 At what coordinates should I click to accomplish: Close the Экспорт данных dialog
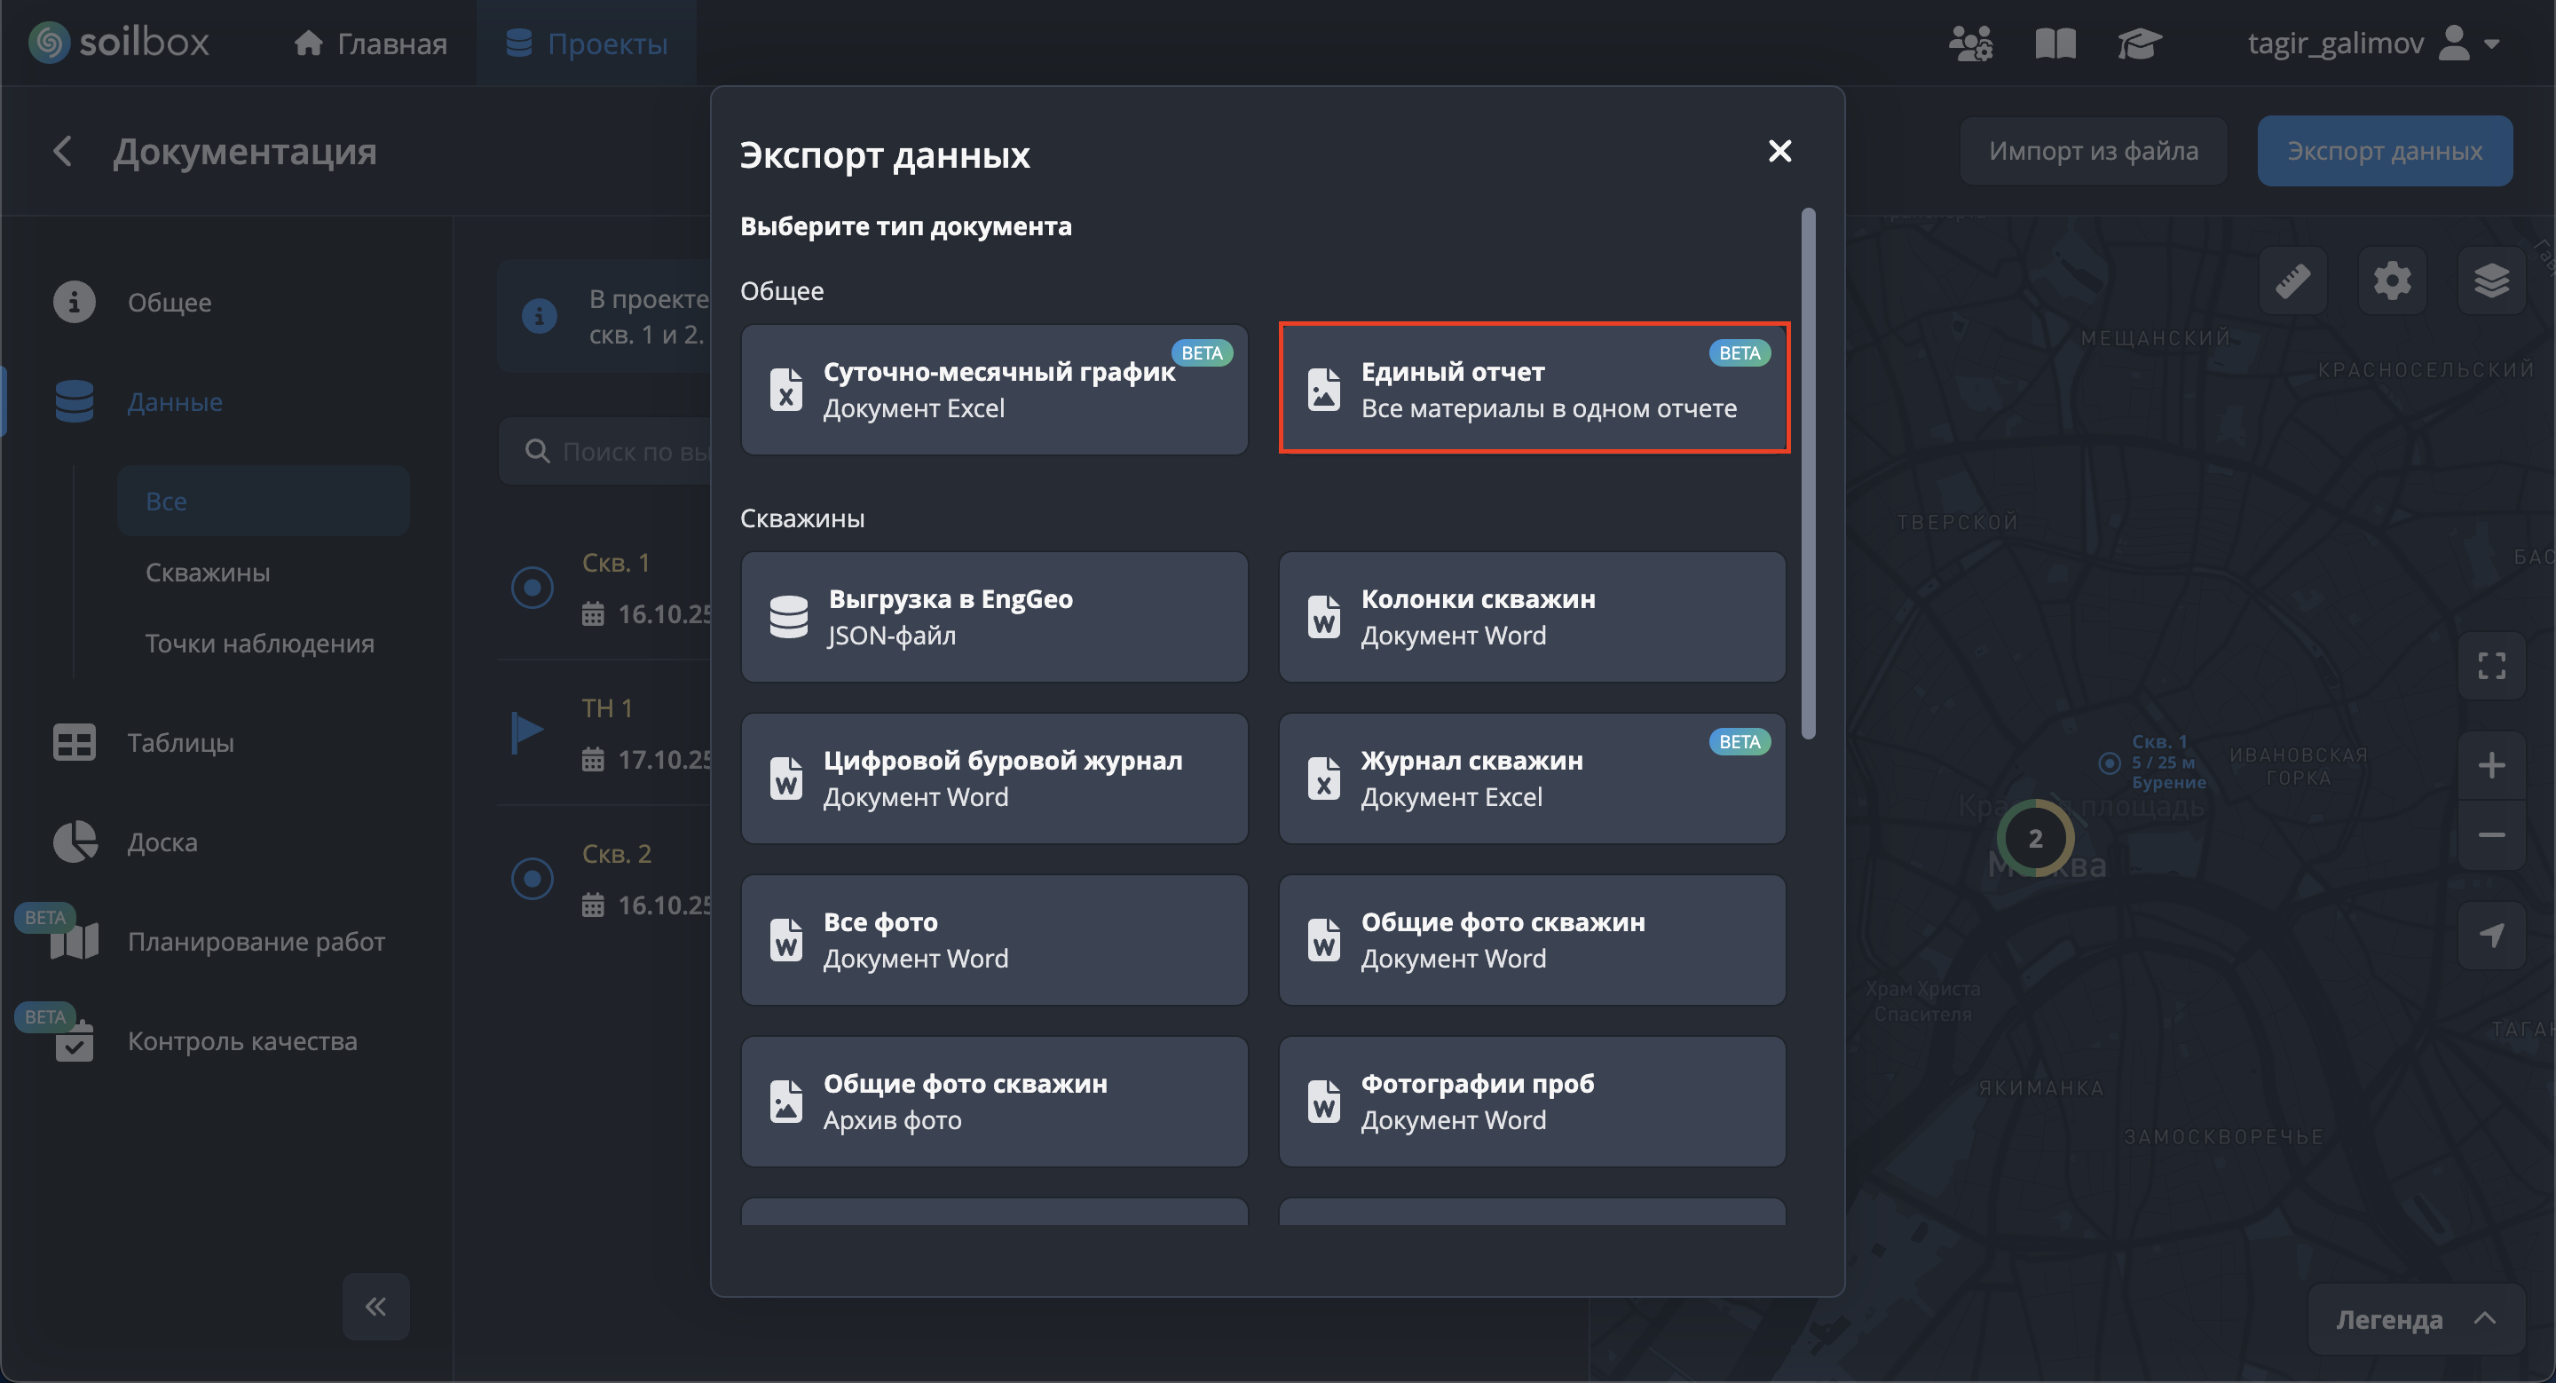[x=1780, y=151]
